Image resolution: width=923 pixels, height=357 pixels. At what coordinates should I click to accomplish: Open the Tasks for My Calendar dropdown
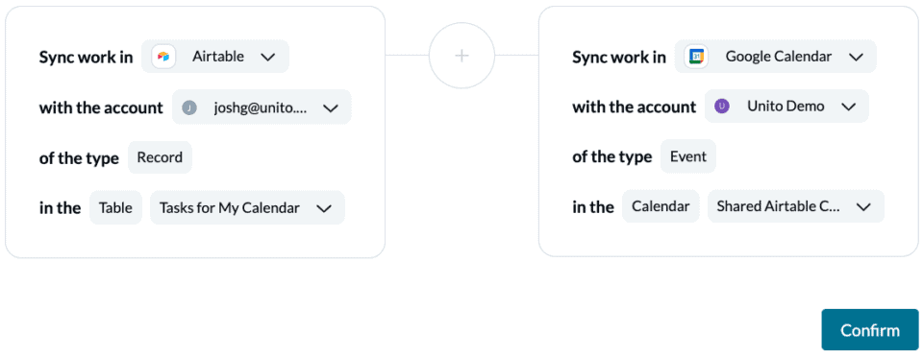[247, 207]
